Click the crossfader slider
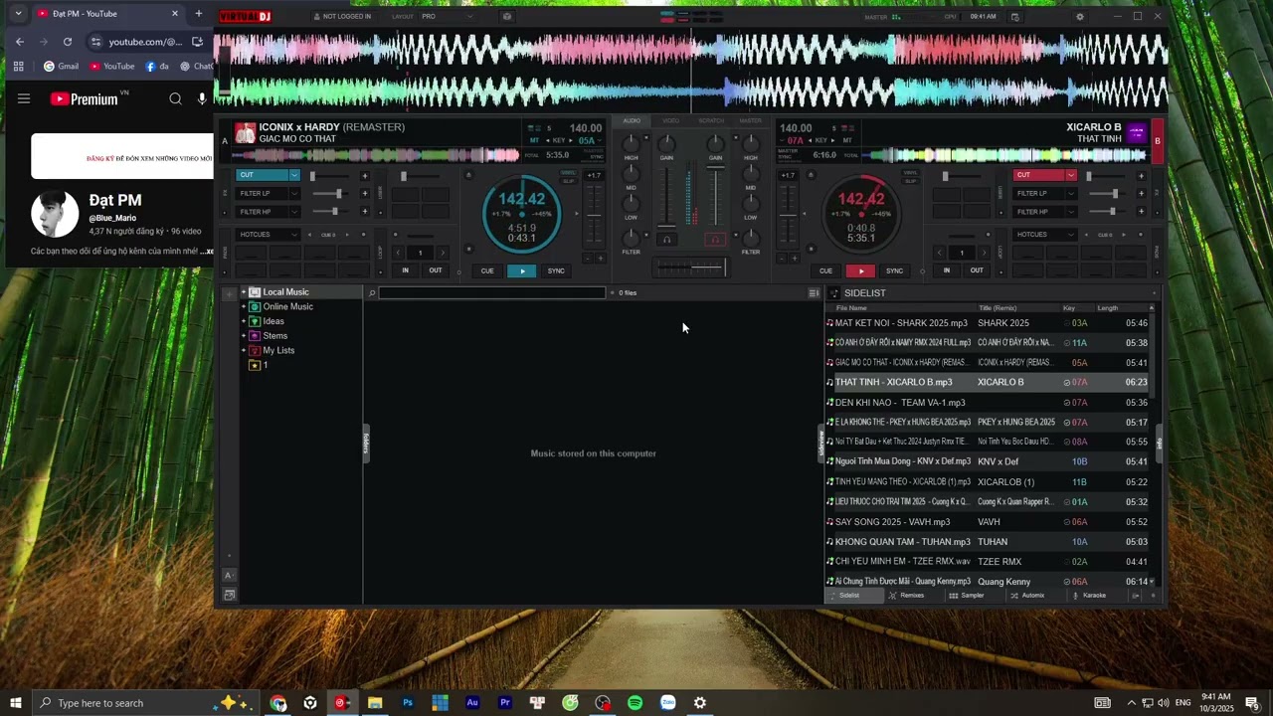 (690, 268)
